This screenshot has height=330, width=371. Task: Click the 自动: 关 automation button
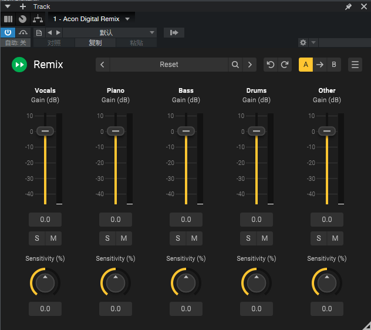click(15, 43)
